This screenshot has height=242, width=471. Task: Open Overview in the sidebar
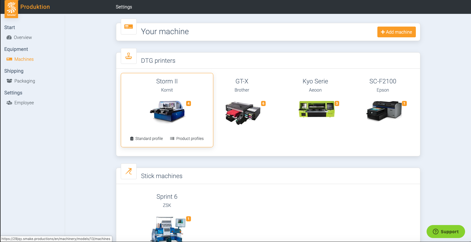point(23,37)
